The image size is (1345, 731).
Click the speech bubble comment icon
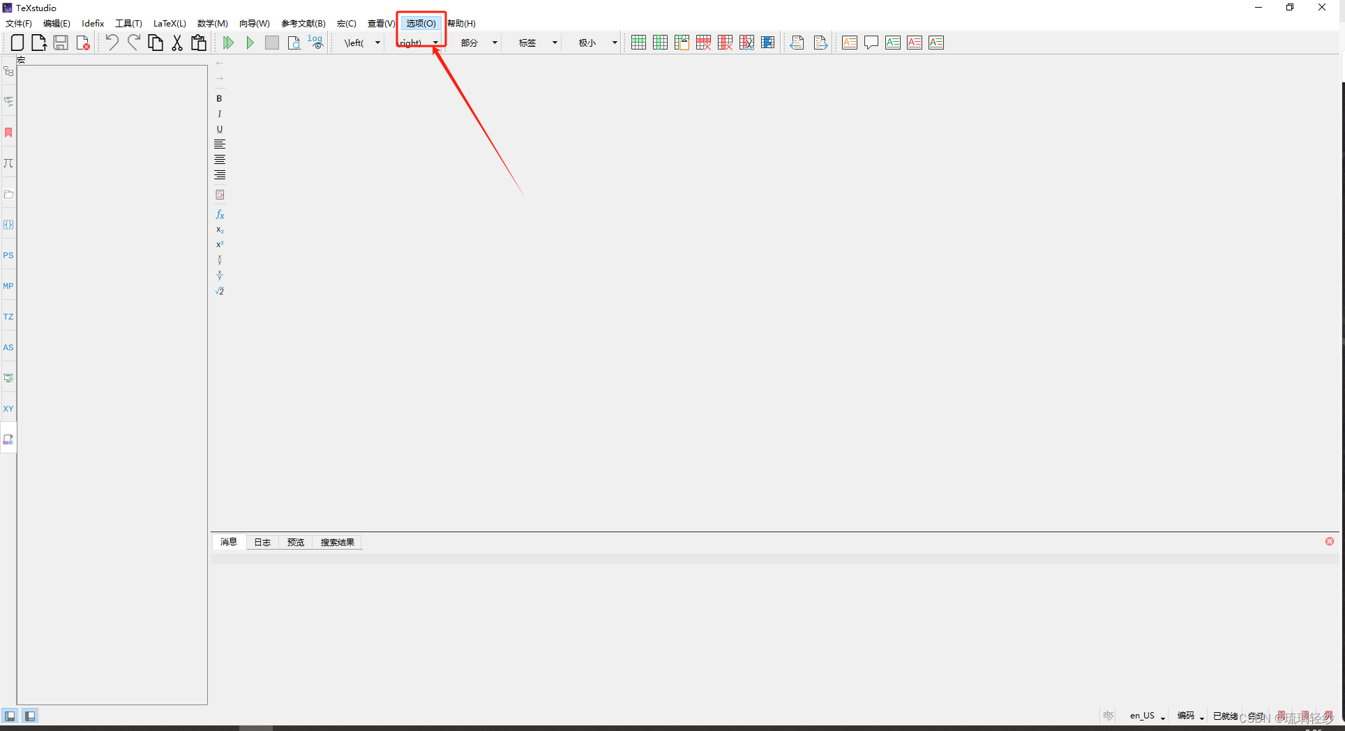(871, 43)
